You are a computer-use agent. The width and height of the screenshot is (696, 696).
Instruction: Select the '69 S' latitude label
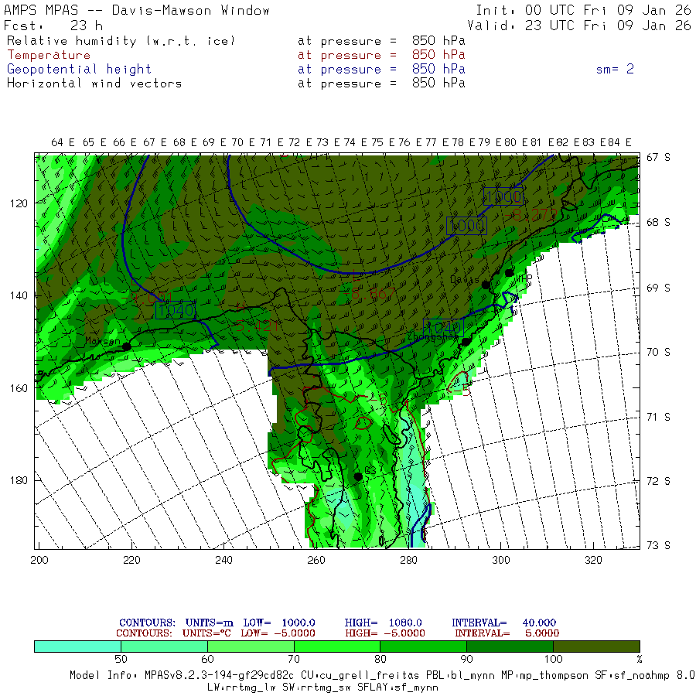658,288
